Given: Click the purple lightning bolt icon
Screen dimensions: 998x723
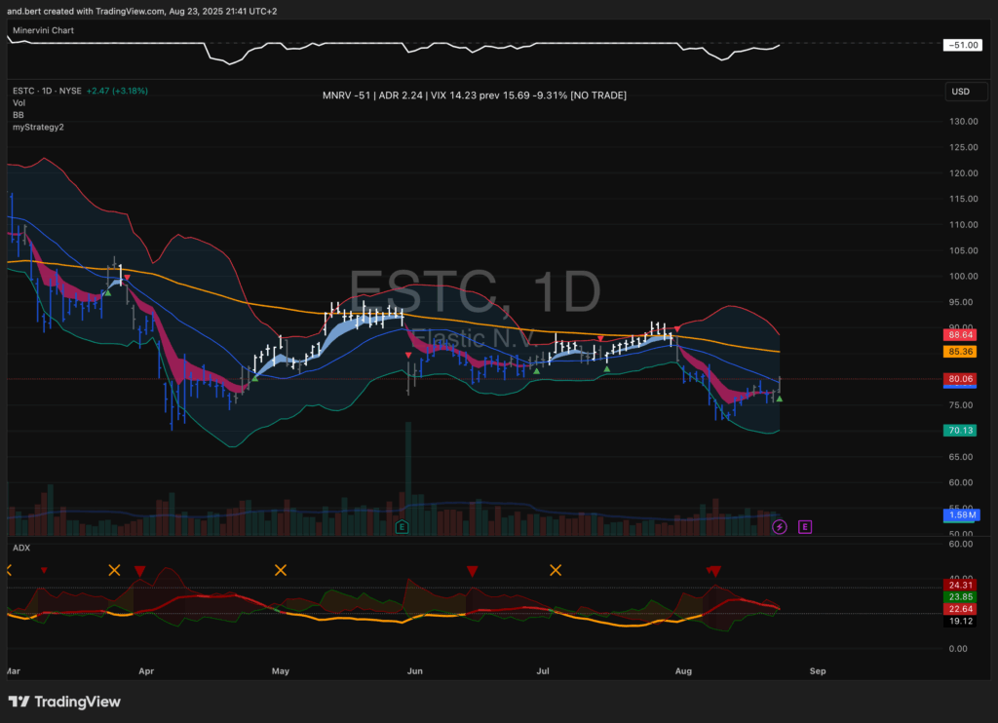Looking at the screenshot, I should (x=779, y=527).
